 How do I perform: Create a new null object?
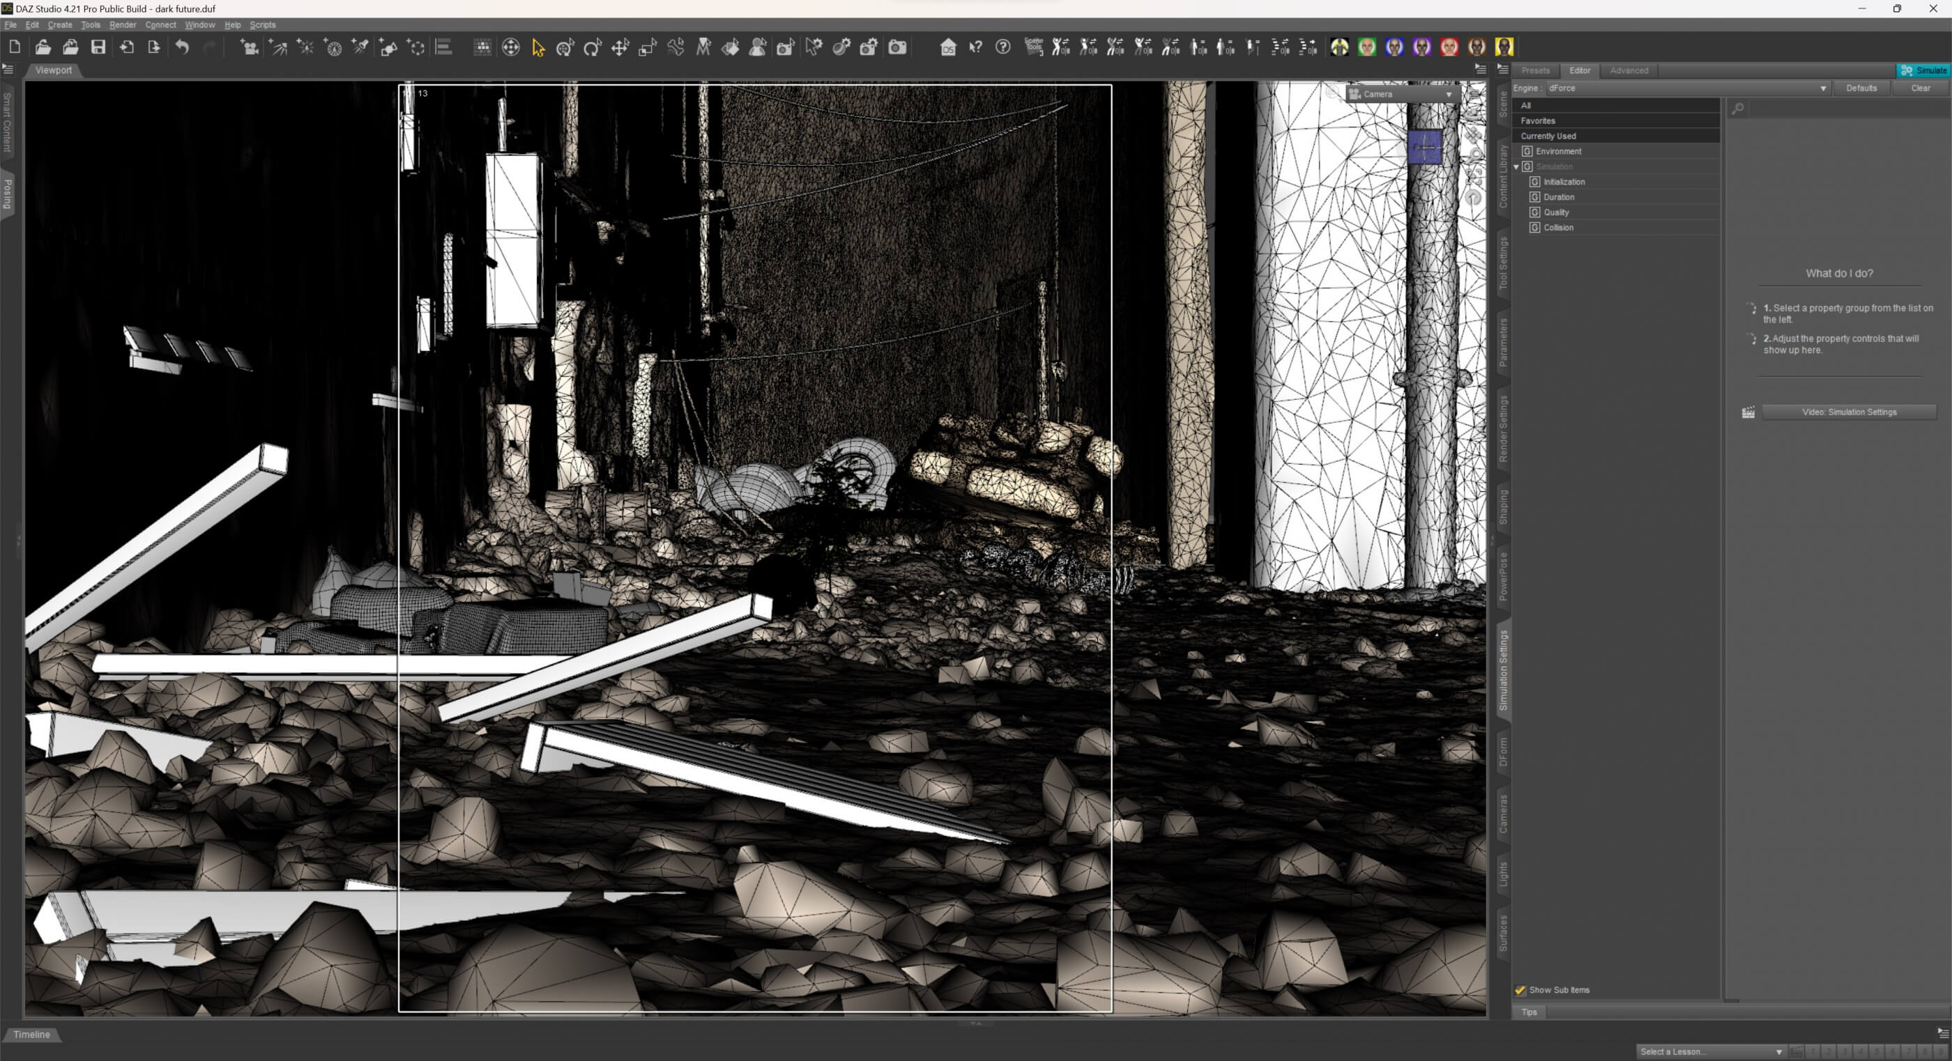[416, 47]
